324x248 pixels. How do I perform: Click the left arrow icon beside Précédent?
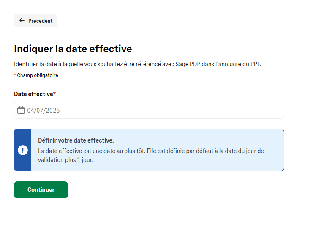[x=22, y=20]
